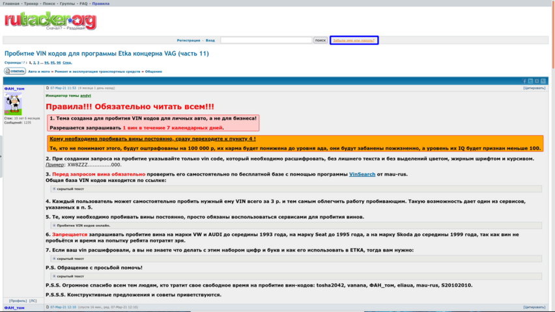Open Трекер in the top menu
Image resolution: width=555 pixels, height=312 pixels.
(31, 3)
